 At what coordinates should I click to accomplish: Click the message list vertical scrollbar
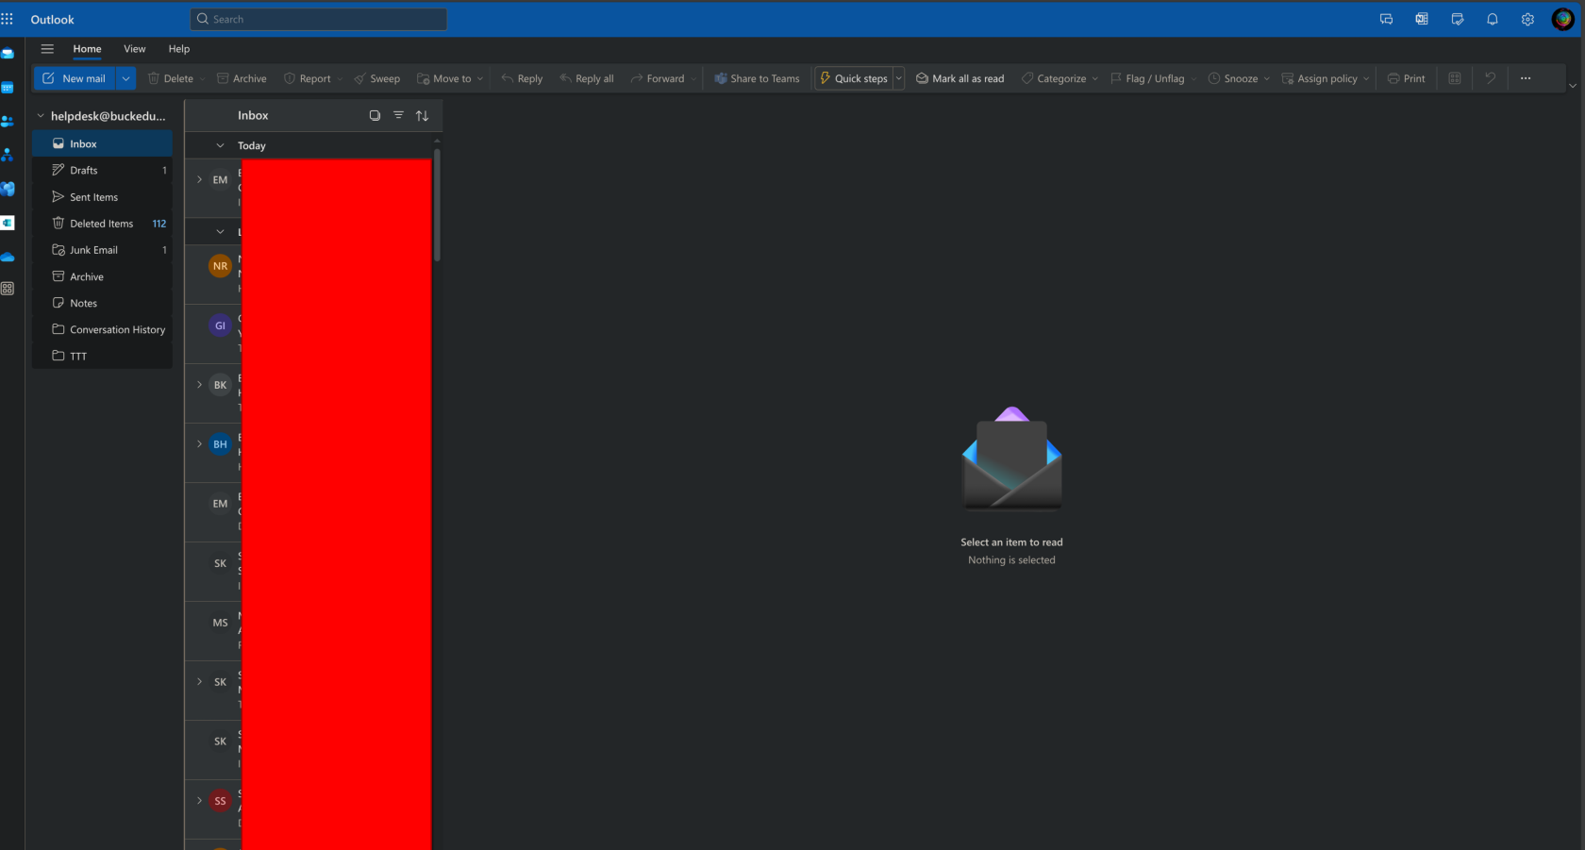click(x=437, y=204)
